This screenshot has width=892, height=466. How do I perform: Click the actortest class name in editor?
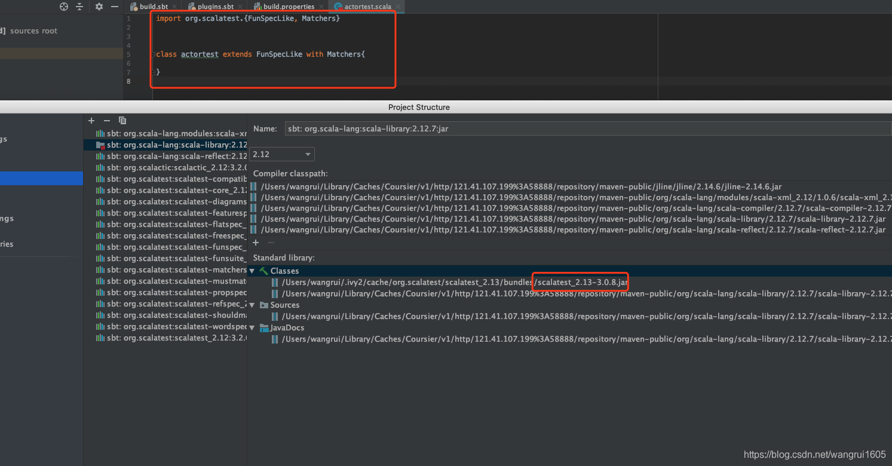[x=200, y=54]
